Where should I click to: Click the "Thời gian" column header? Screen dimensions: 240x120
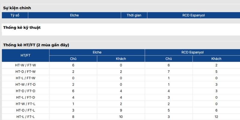[134, 15]
